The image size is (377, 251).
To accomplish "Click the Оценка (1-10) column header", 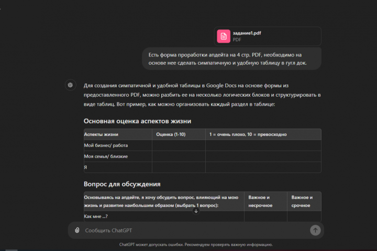I will pyautogui.click(x=179, y=134).
